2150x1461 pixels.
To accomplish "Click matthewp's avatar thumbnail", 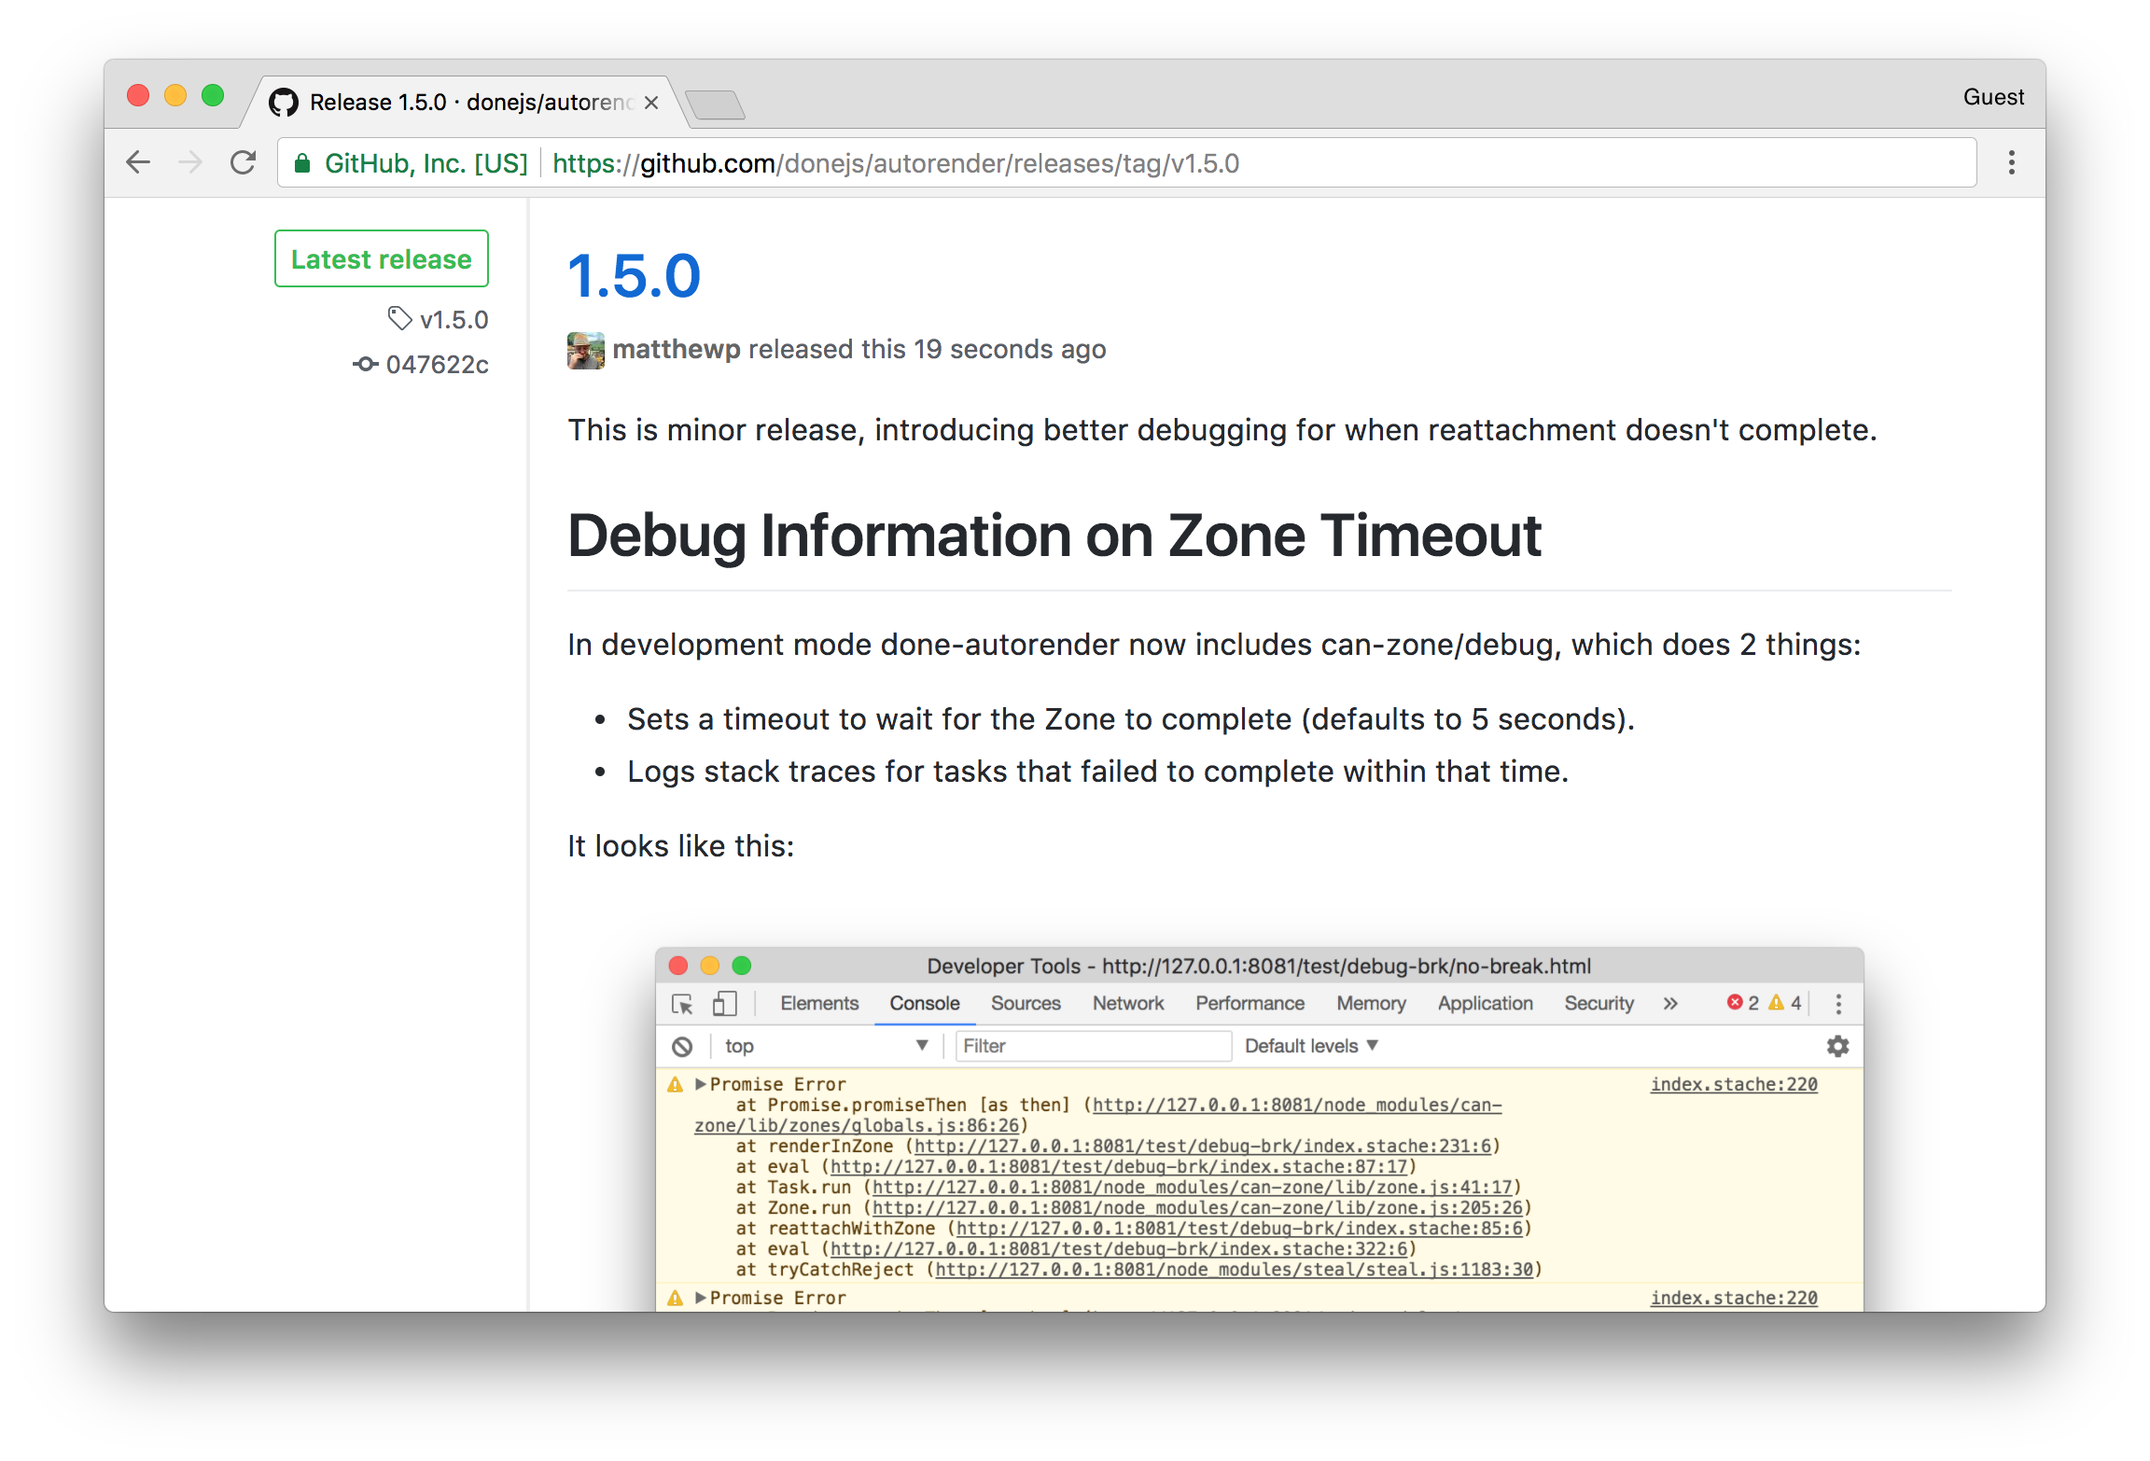I will coord(585,350).
